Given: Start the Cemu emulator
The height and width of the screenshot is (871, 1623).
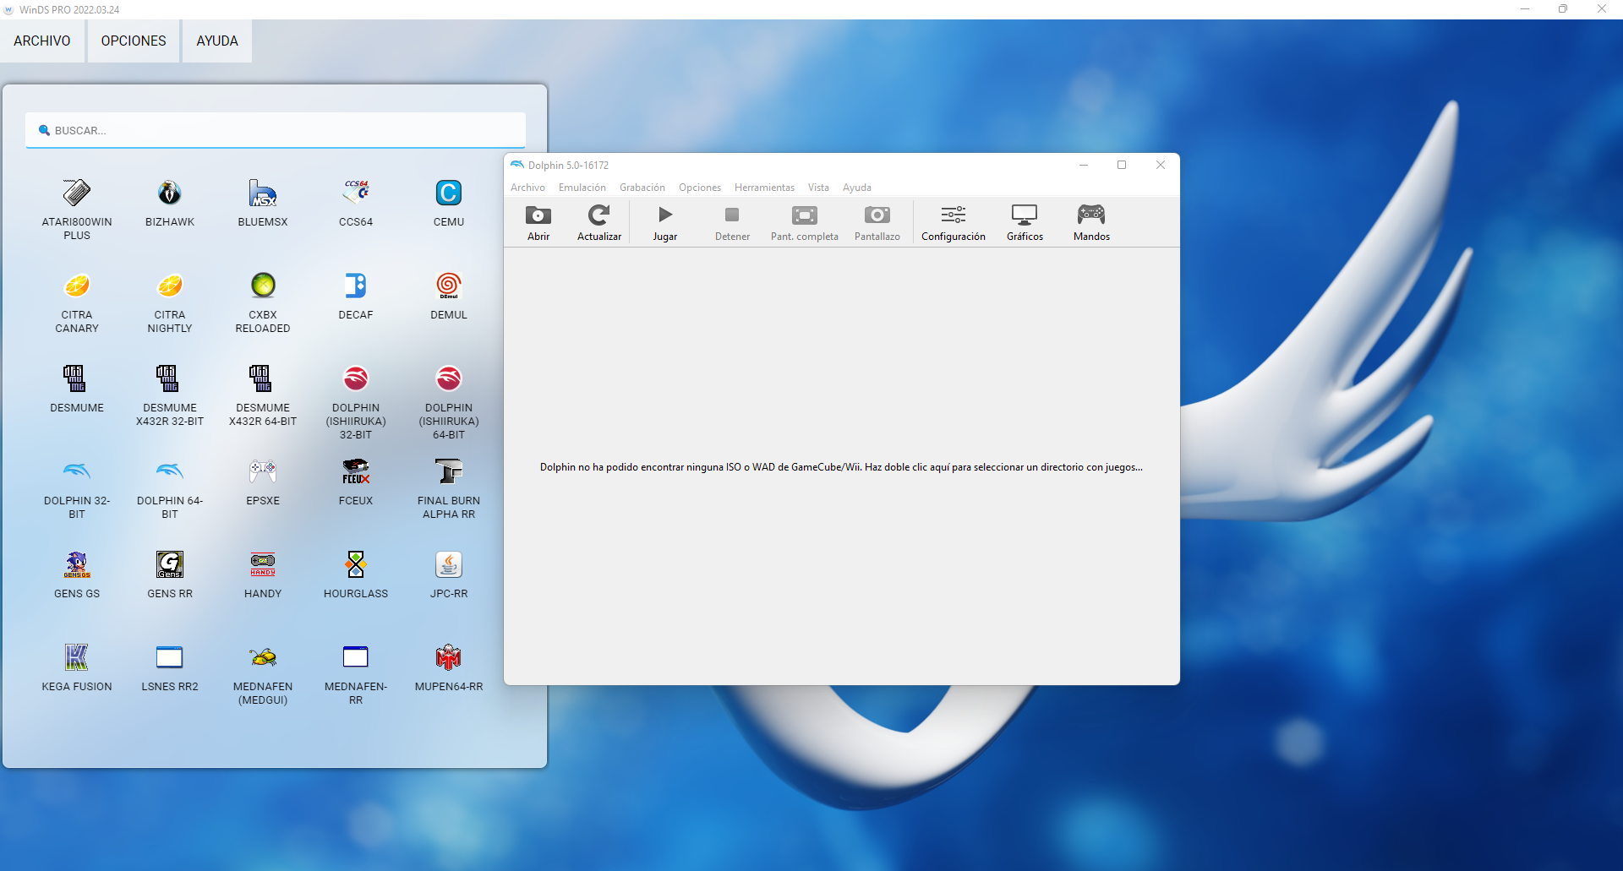Looking at the screenshot, I should (x=449, y=204).
